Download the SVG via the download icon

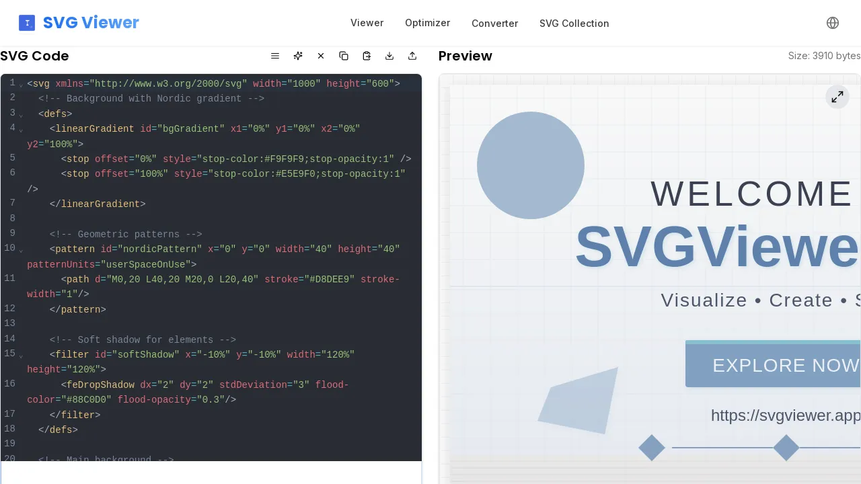pyautogui.click(x=389, y=56)
